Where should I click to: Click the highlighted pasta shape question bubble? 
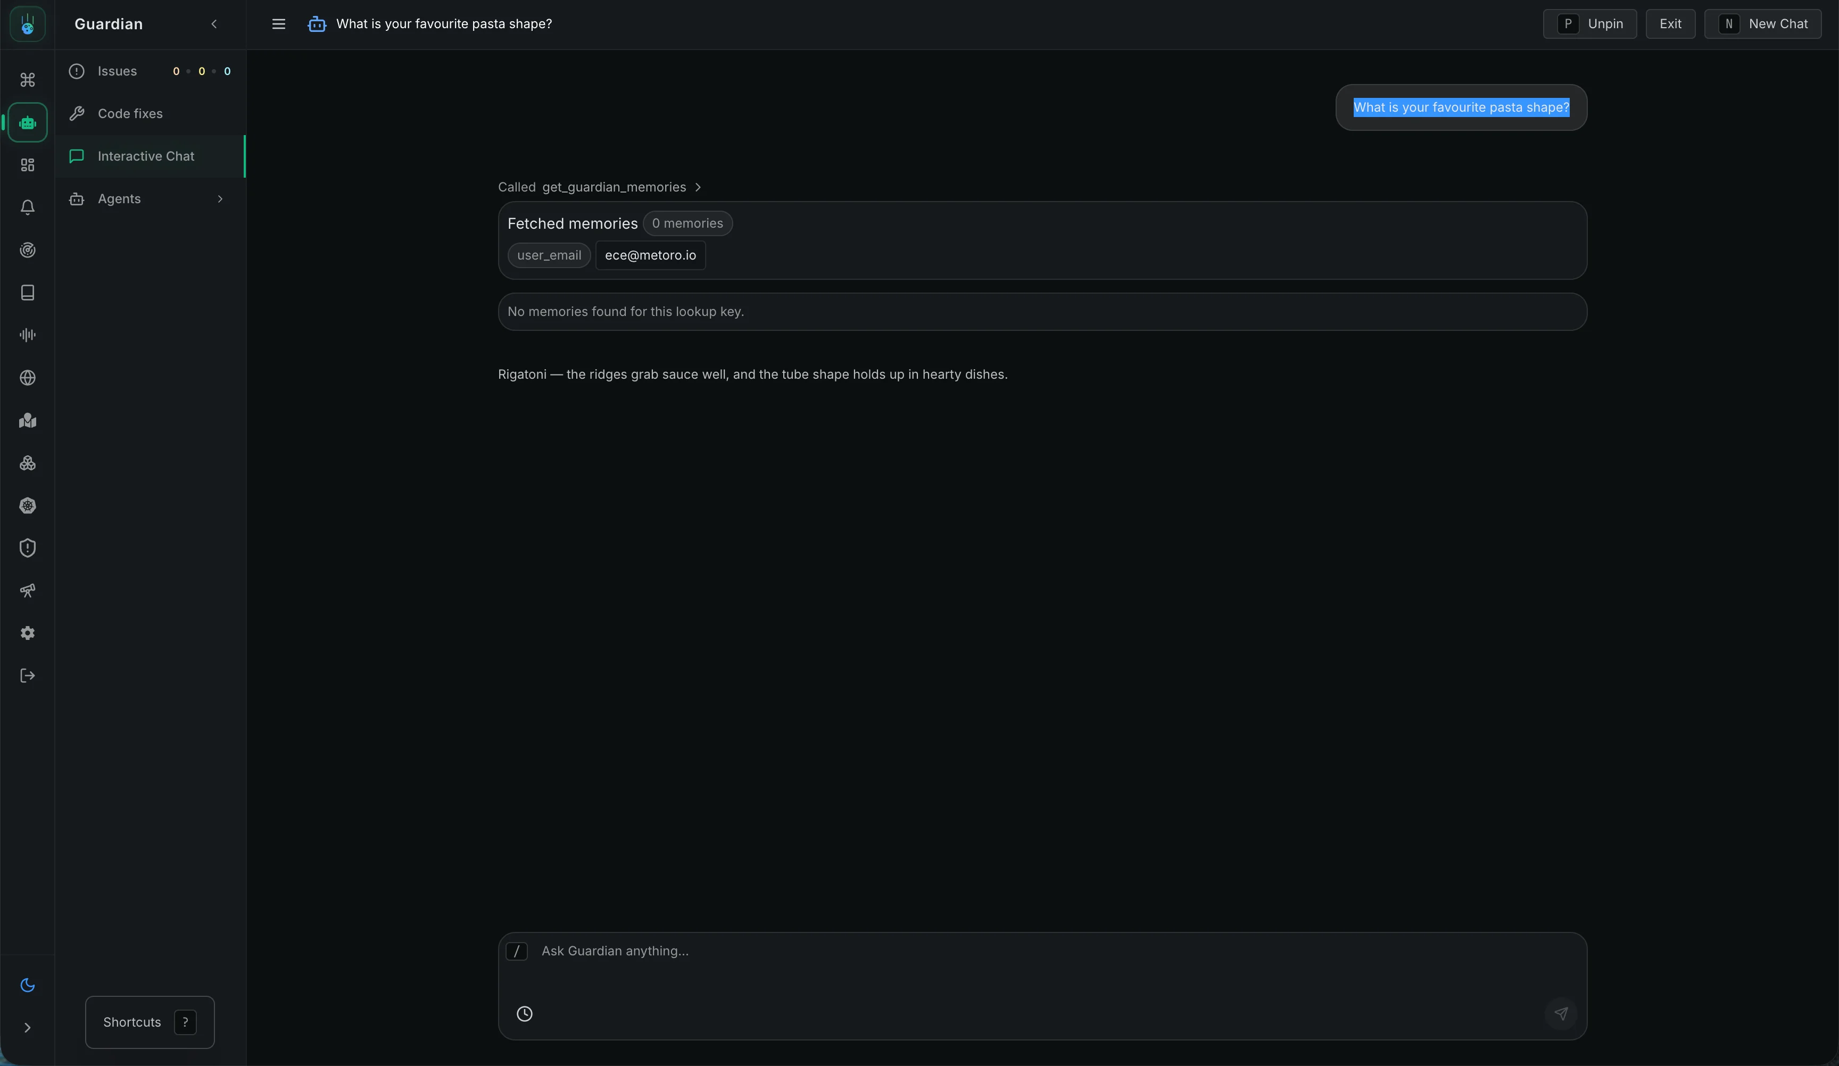[1461, 107]
